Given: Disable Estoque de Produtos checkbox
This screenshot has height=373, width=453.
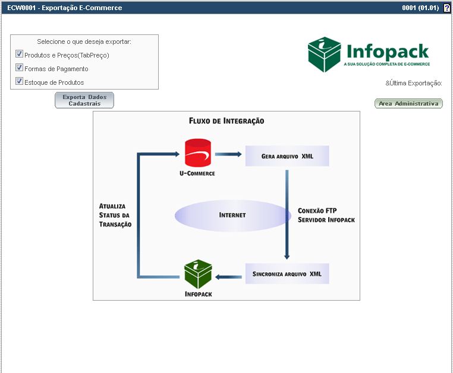Looking at the screenshot, I should pyautogui.click(x=19, y=82).
